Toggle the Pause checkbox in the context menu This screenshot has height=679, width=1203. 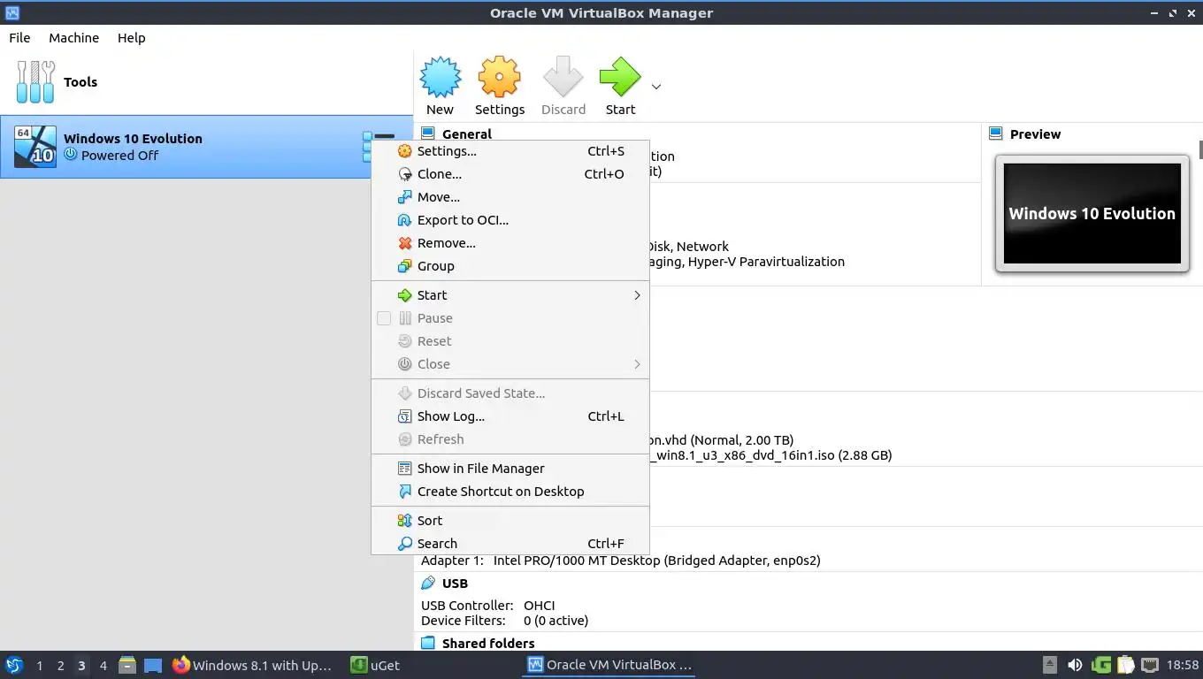click(x=384, y=318)
